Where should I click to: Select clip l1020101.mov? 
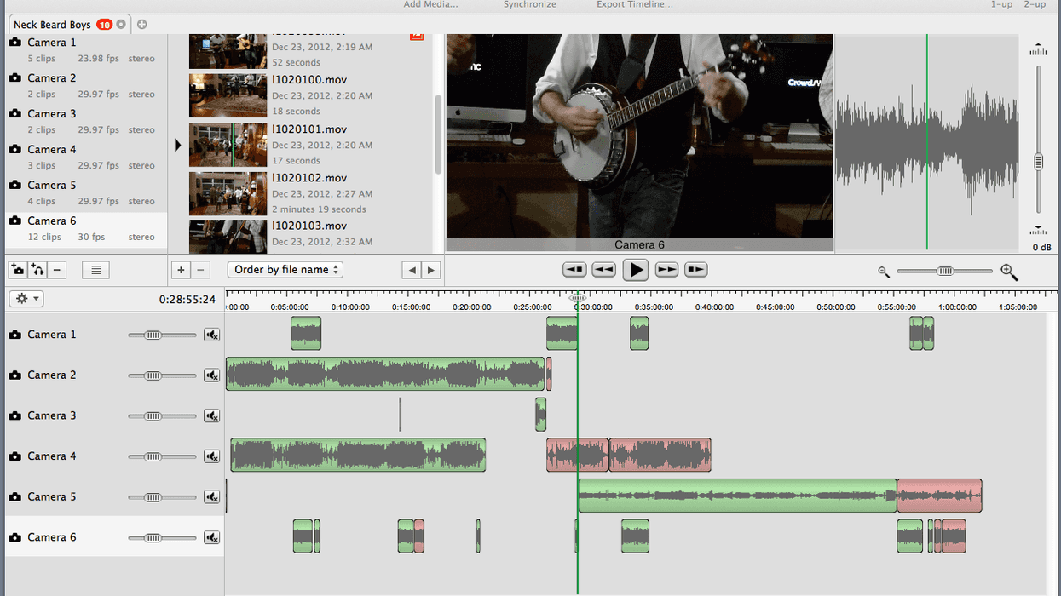309,129
